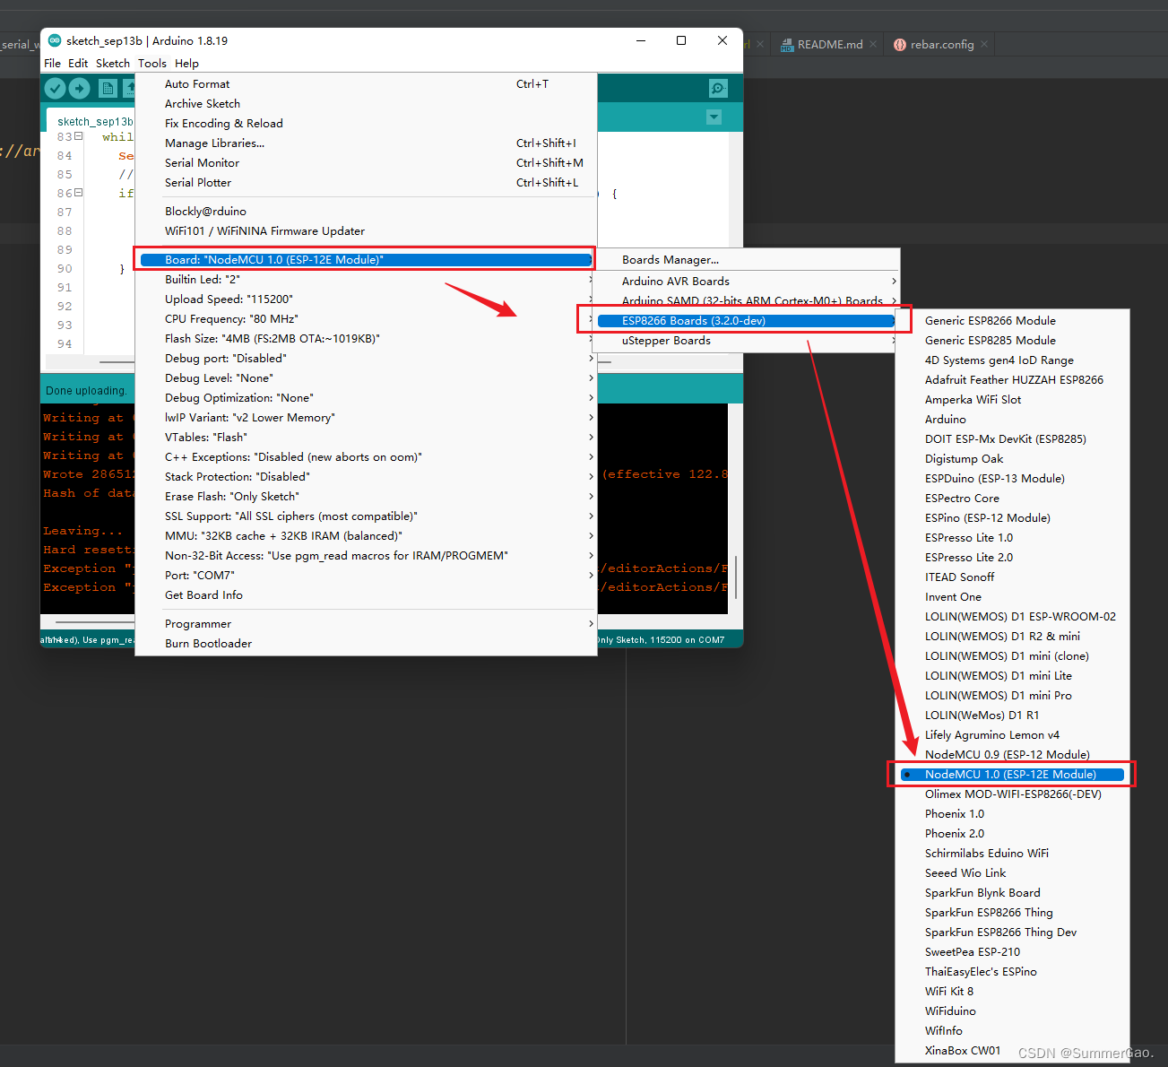
Task: Select ESP8266 Boards (3.2.0-dev) entry
Action: (748, 321)
